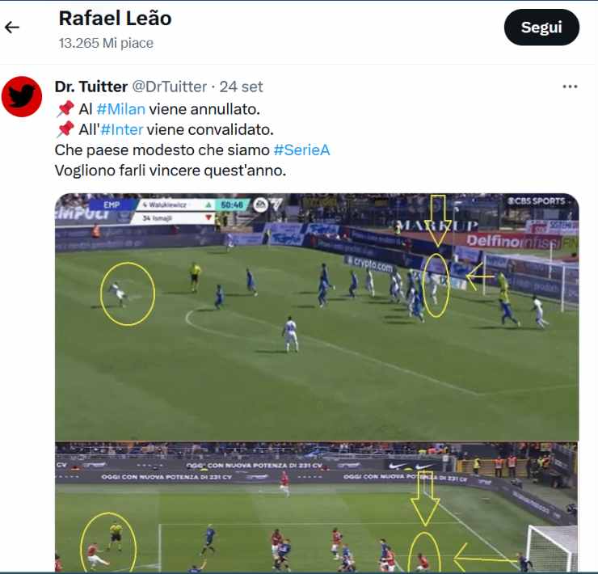Open the top Empoli match image
This screenshot has height=574, width=598.
click(x=317, y=317)
